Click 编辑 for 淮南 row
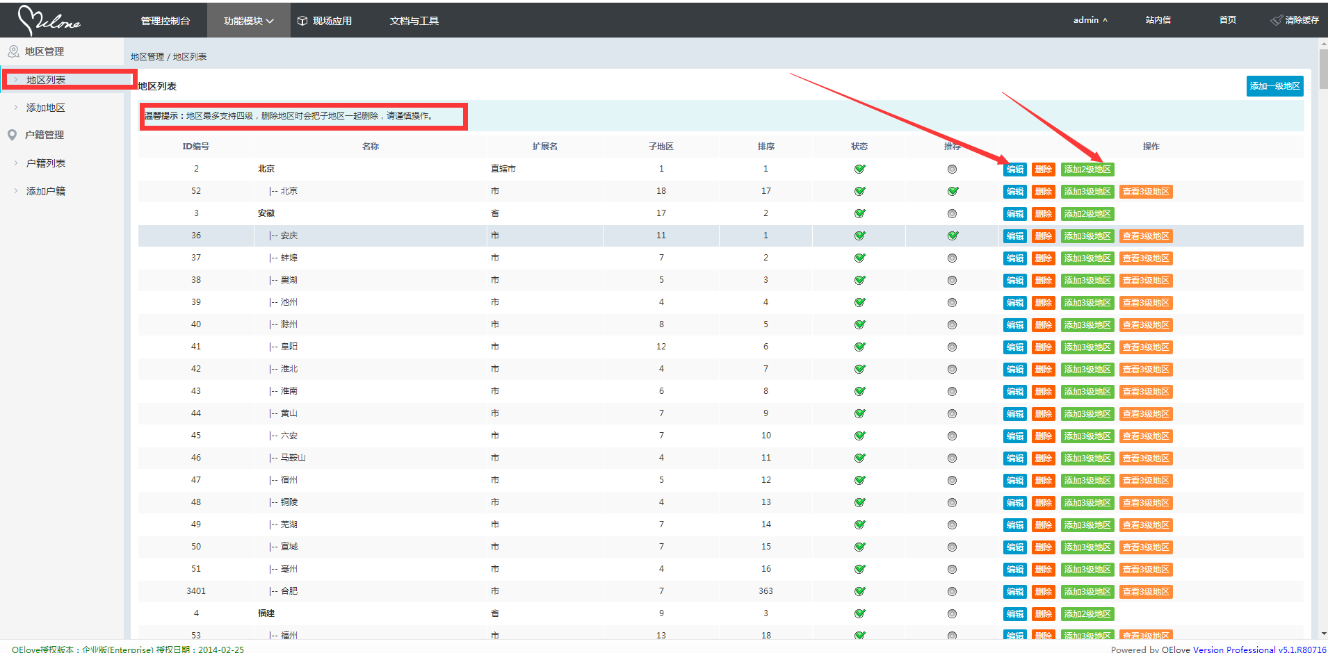1328x653 pixels. coord(1015,392)
